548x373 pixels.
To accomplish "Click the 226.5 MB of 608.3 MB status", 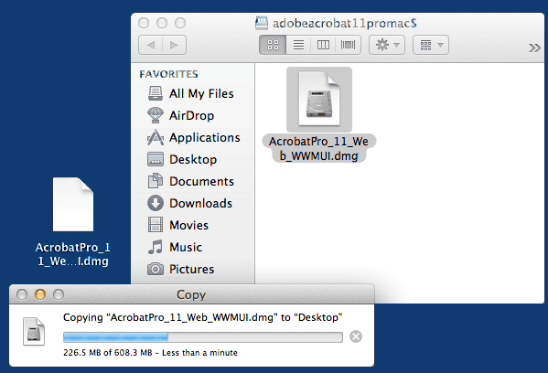I will pos(150,353).
